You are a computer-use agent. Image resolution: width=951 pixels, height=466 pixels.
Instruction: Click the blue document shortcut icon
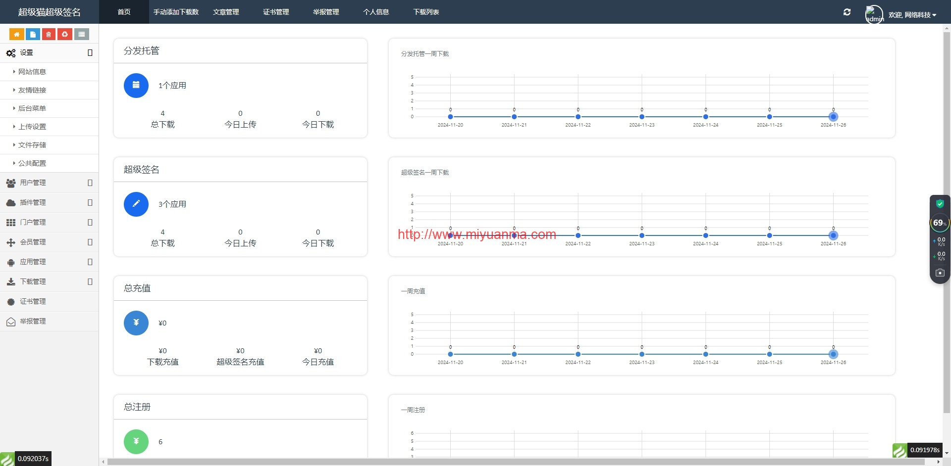(x=33, y=34)
